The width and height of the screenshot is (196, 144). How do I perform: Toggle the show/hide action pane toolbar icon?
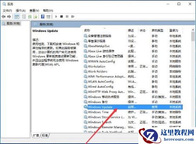click(48, 17)
